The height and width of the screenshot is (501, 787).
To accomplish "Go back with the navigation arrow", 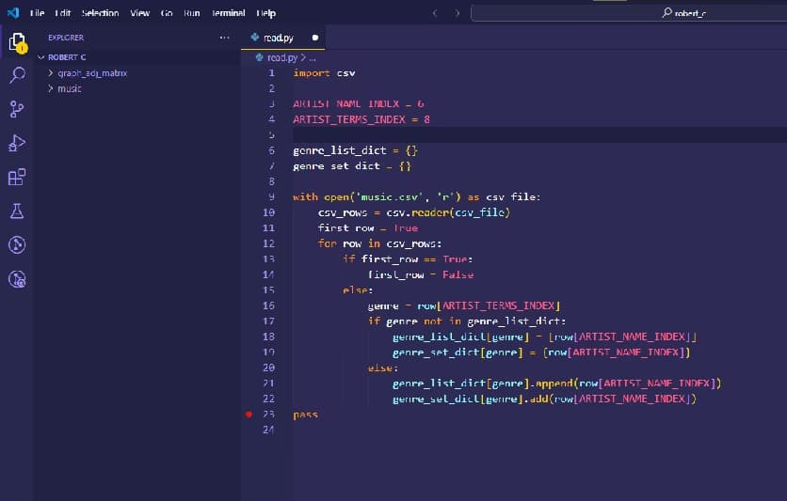I will 435,13.
